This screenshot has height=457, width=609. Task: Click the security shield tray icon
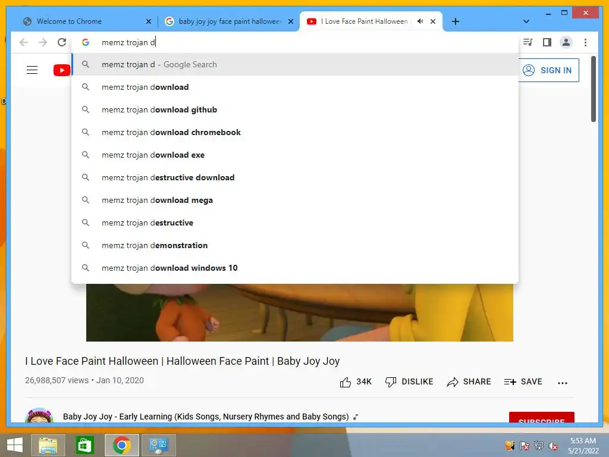[510, 446]
